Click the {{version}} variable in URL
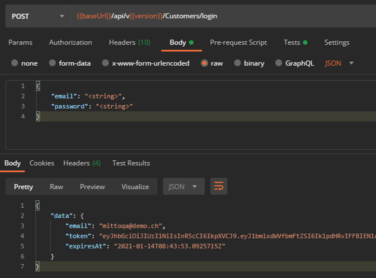Screen dimensions: 376x278 [146, 16]
